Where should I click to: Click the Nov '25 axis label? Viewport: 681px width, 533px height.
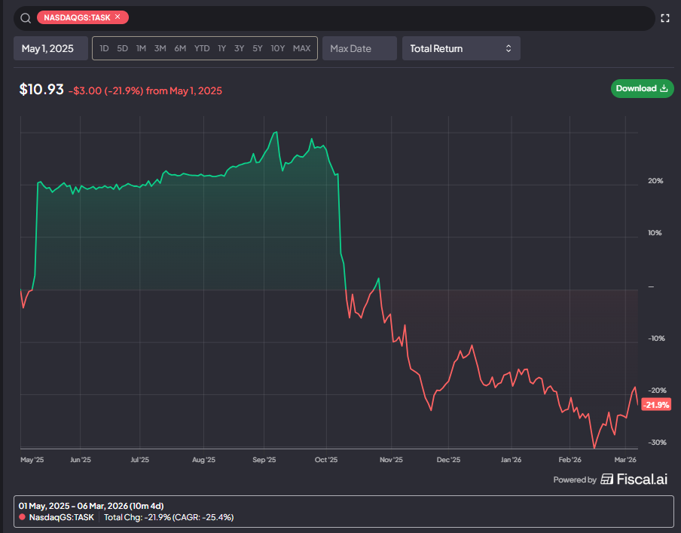point(391,460)
